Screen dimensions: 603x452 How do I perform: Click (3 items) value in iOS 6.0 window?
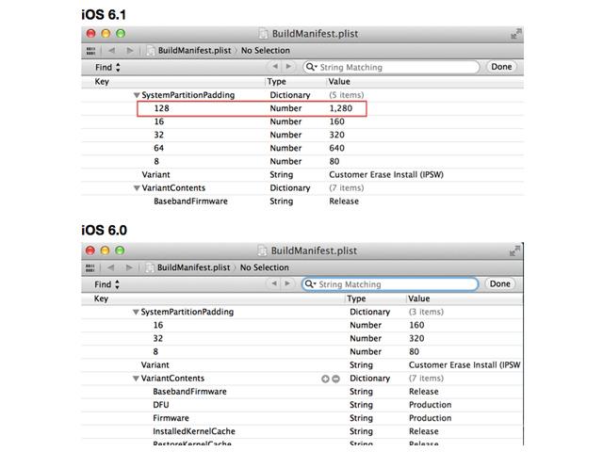[426, 312]
